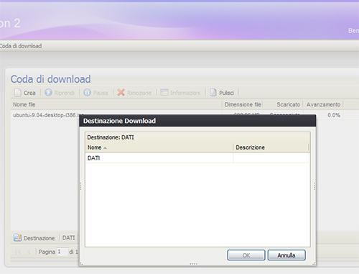Go to first page arrow icon
Image resolution: width=359 pixels, height=274 pixels.
18,252
